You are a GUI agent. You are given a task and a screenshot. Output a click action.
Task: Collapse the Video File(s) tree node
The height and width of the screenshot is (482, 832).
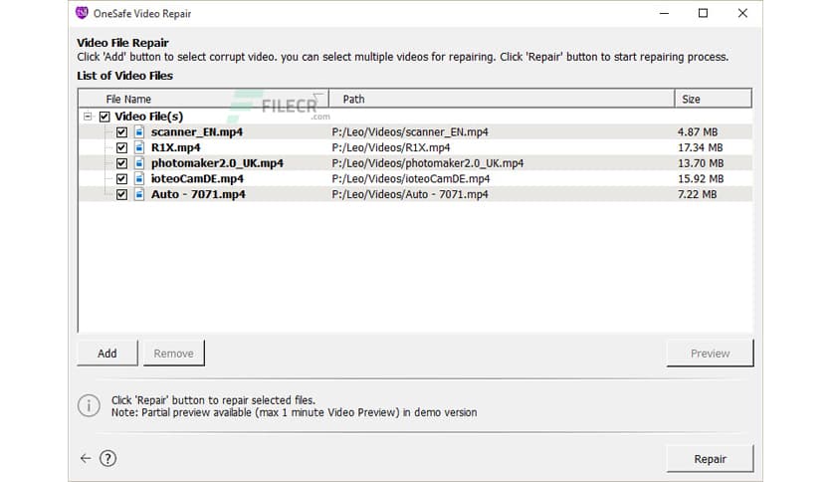click(88, 117)
